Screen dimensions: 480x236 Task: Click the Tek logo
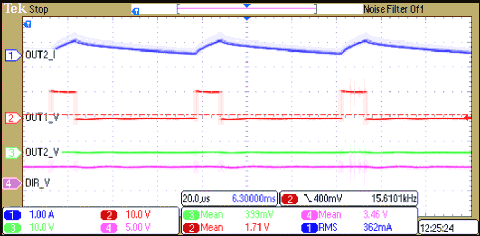click(14, 9)
